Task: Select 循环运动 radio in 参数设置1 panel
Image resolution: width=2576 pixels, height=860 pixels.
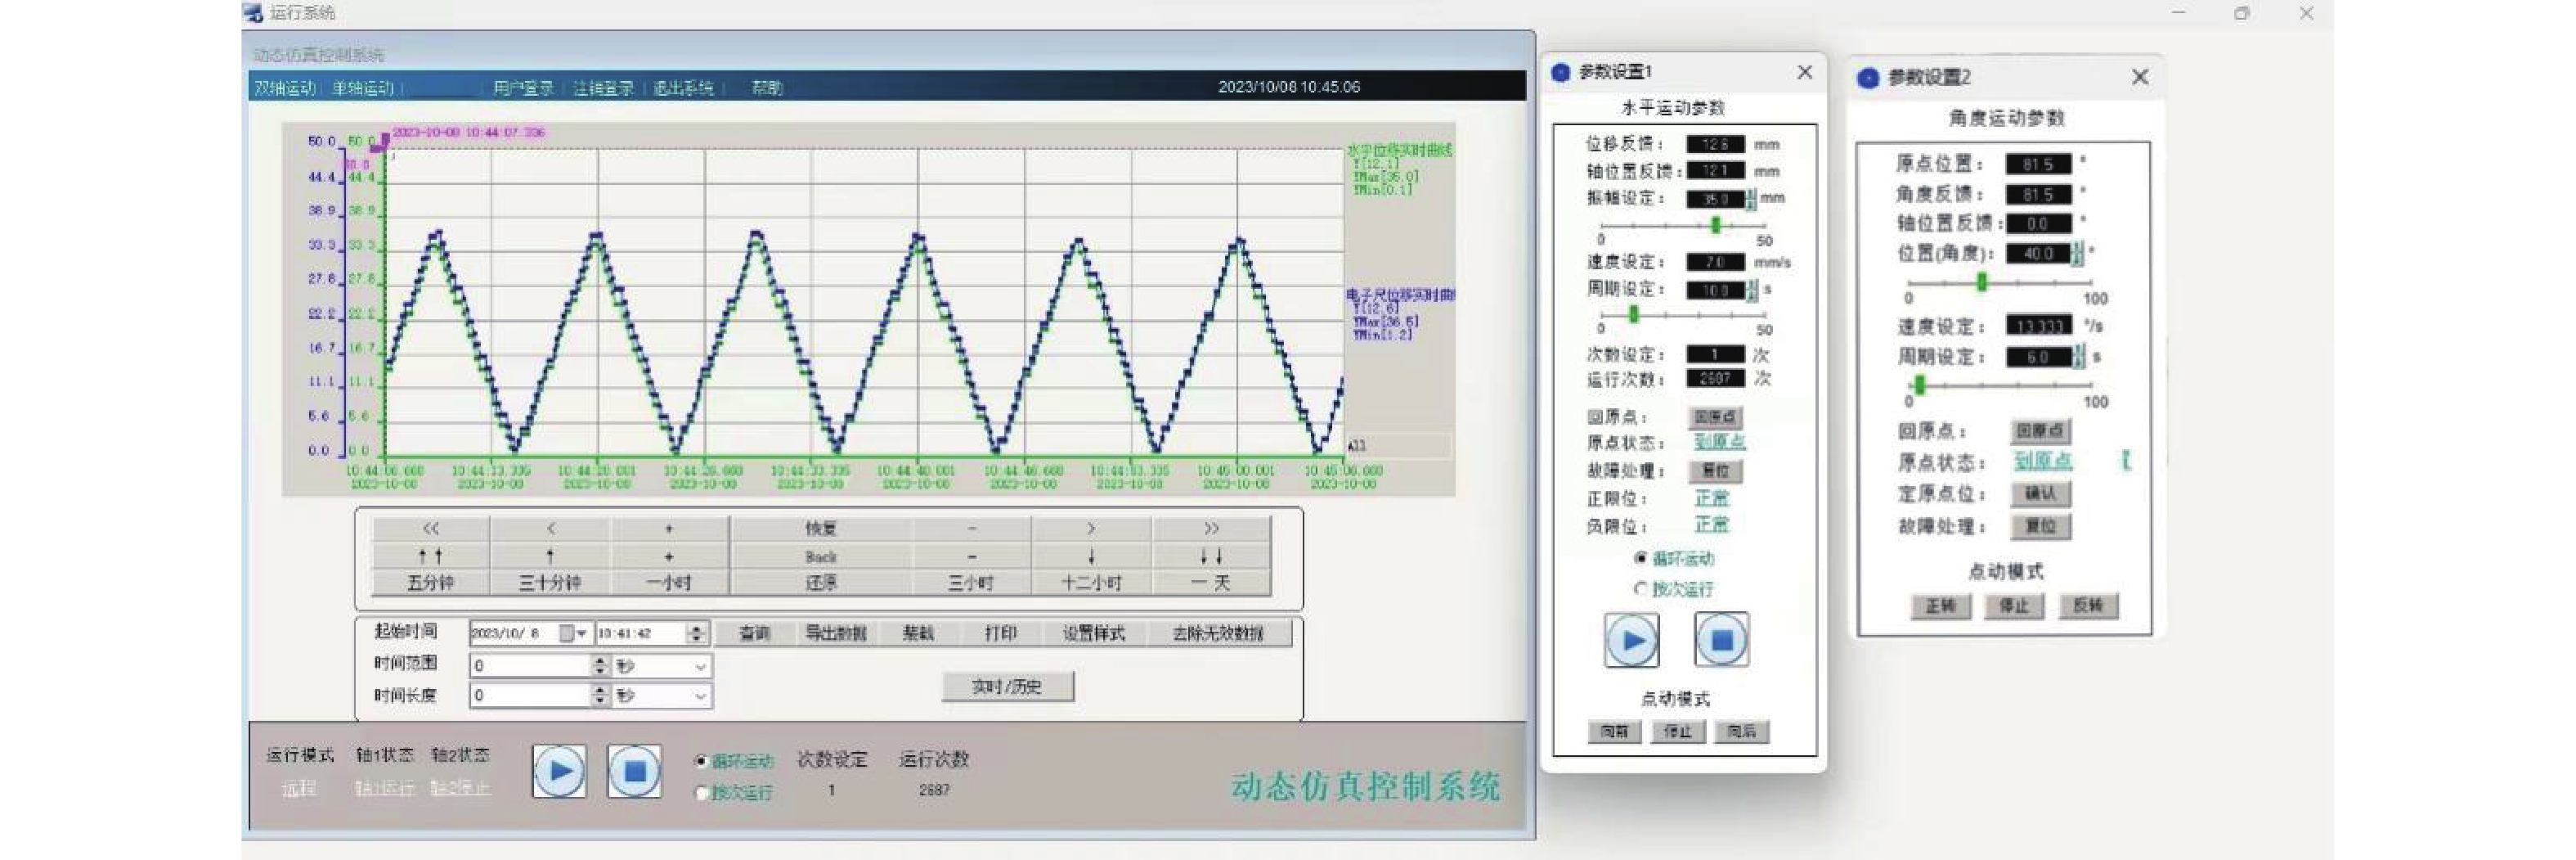Action: (1640, 559)
